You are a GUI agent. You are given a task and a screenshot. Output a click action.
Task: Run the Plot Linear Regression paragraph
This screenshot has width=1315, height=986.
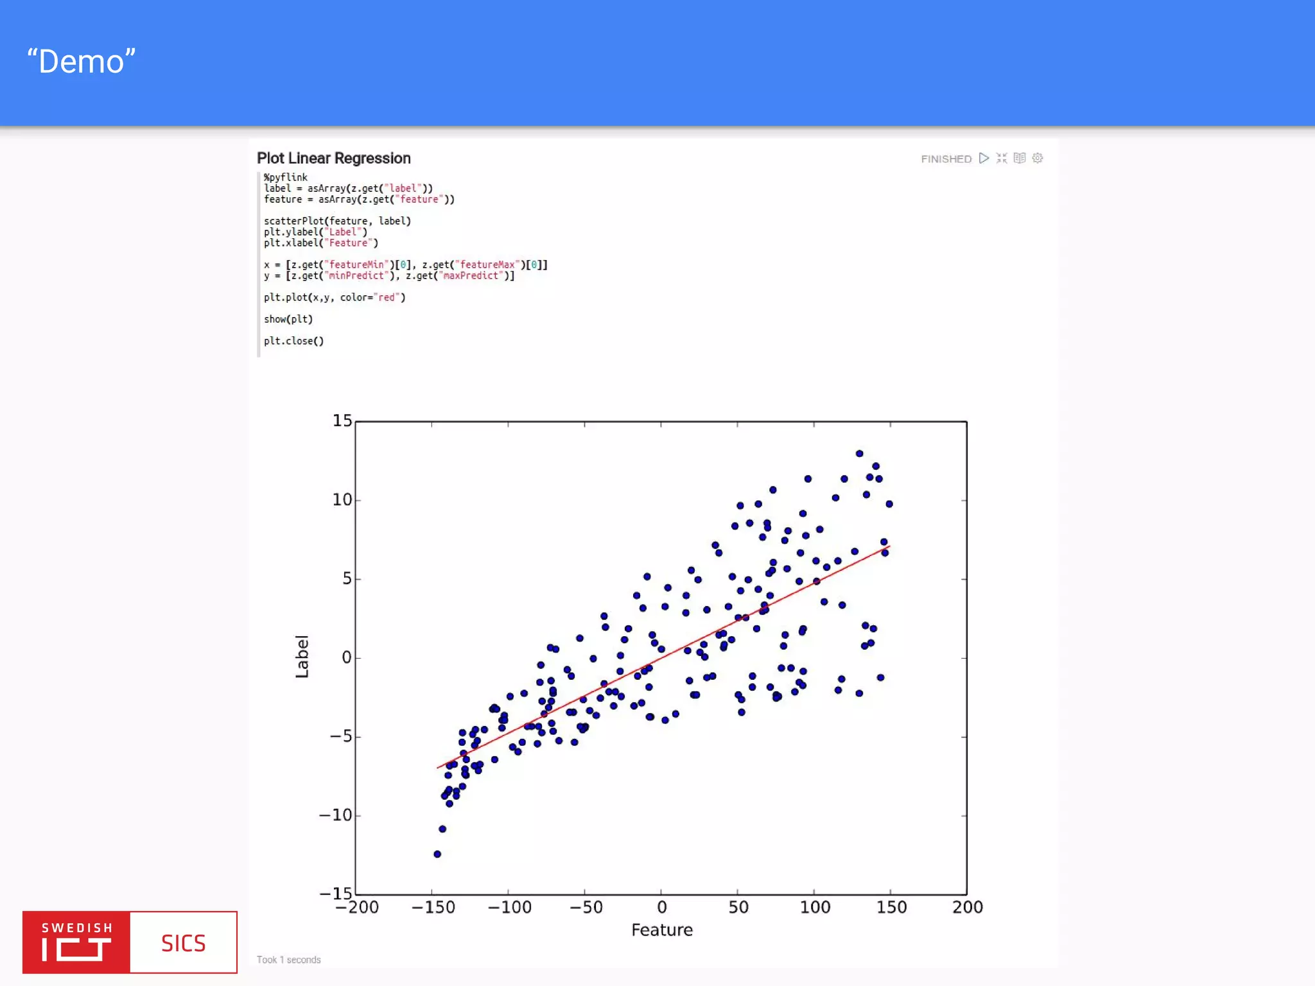(984, 158)
